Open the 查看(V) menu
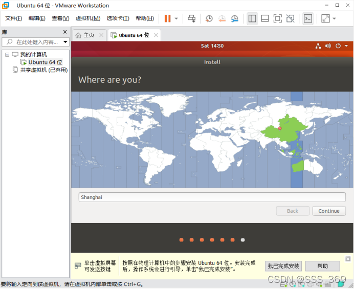The width and height of the screenshot is (354, 289). (60, 18)
